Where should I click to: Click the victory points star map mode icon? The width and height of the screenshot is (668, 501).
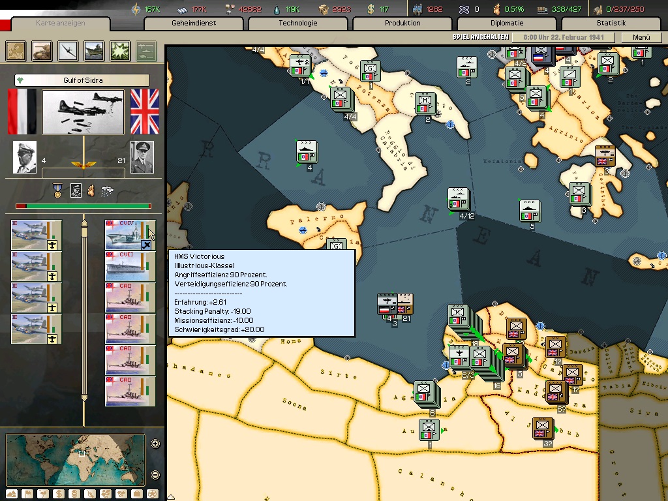(x=153, y=494)
